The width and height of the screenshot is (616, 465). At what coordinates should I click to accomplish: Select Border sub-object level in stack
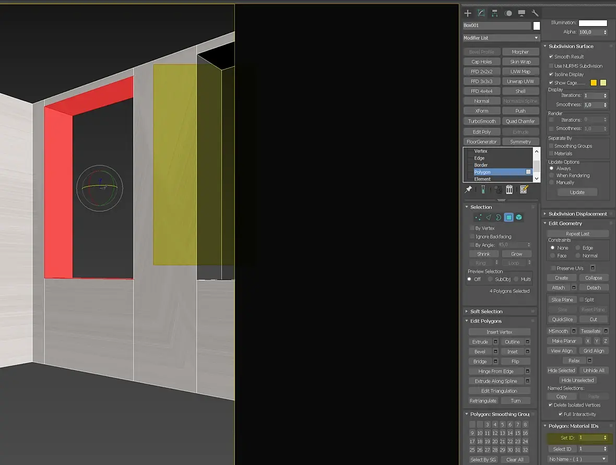point(481,165)
